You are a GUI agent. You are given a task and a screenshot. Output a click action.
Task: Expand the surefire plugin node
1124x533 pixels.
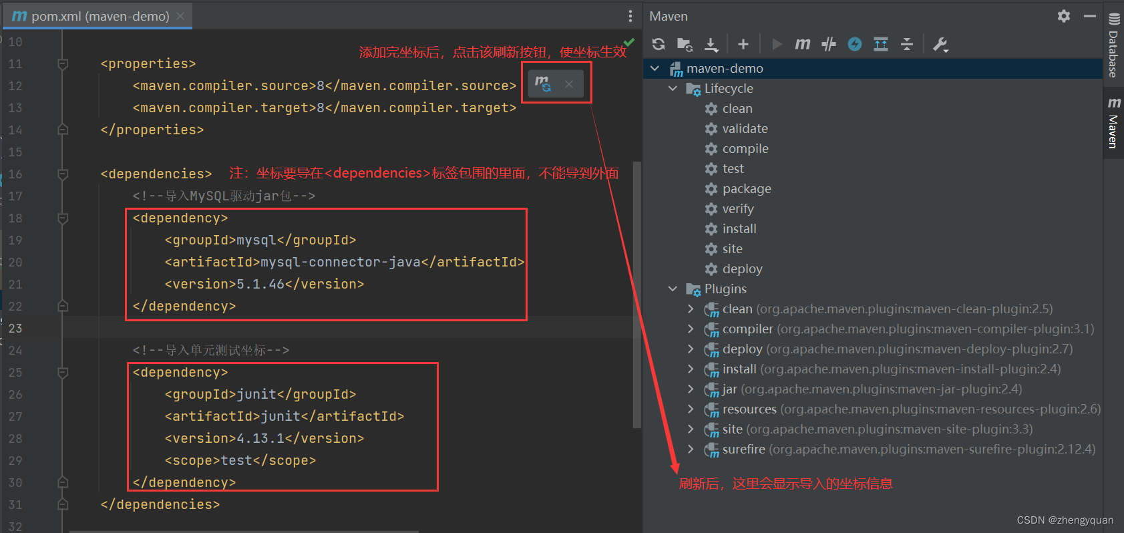(691, 449)
